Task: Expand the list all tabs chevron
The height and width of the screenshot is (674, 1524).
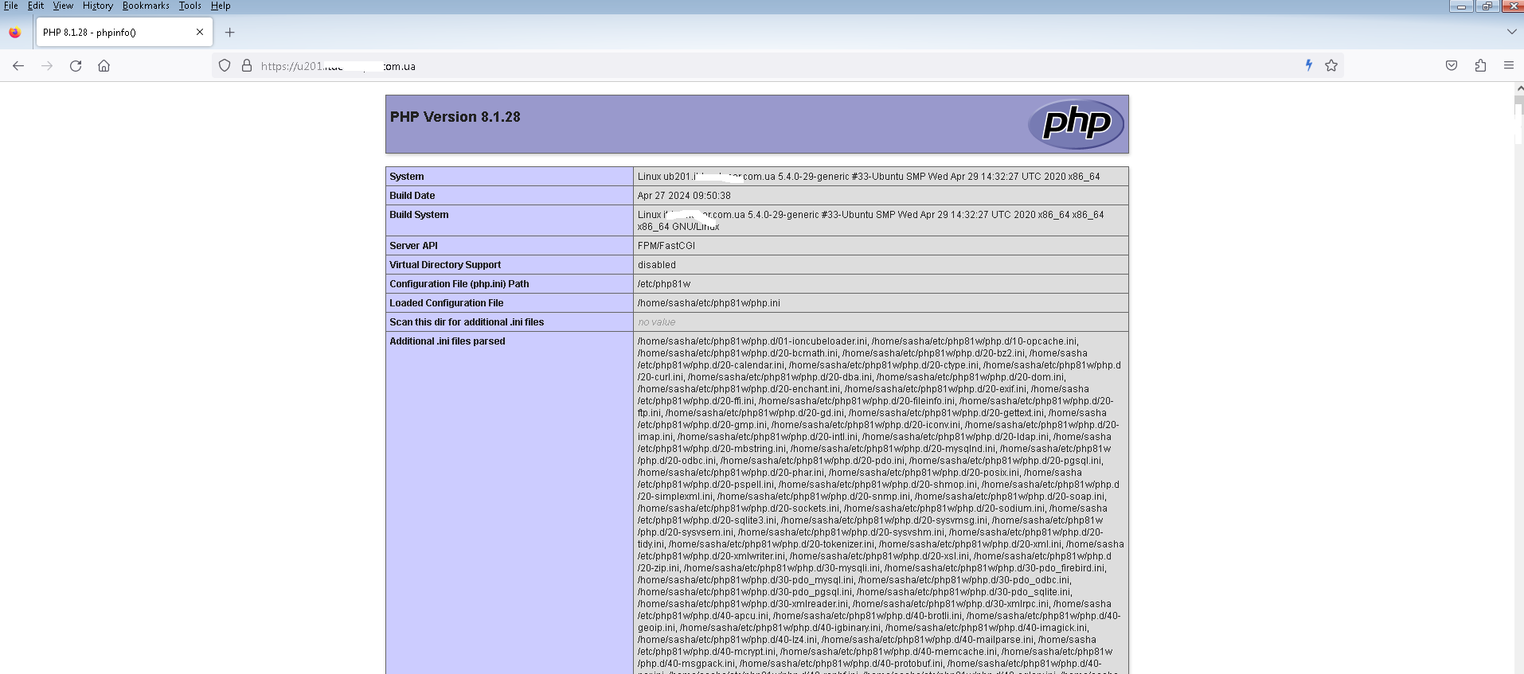Action: (x=1511, y=32)
